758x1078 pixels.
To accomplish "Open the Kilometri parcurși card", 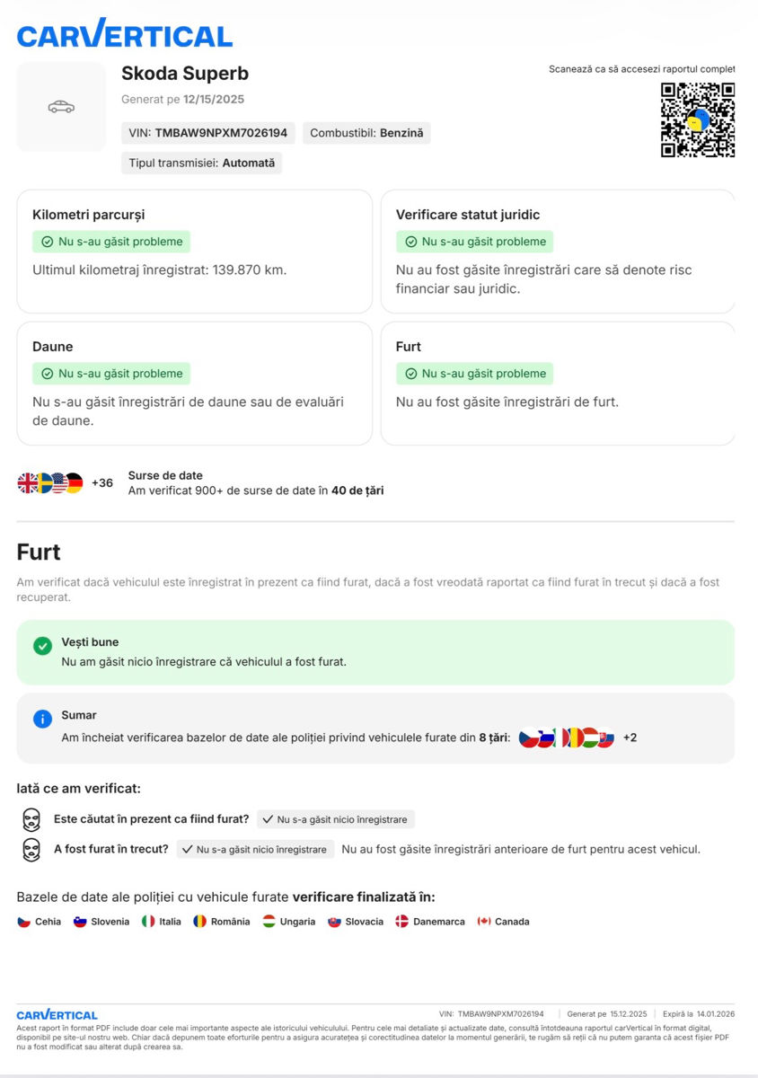I will pos(194,252).
